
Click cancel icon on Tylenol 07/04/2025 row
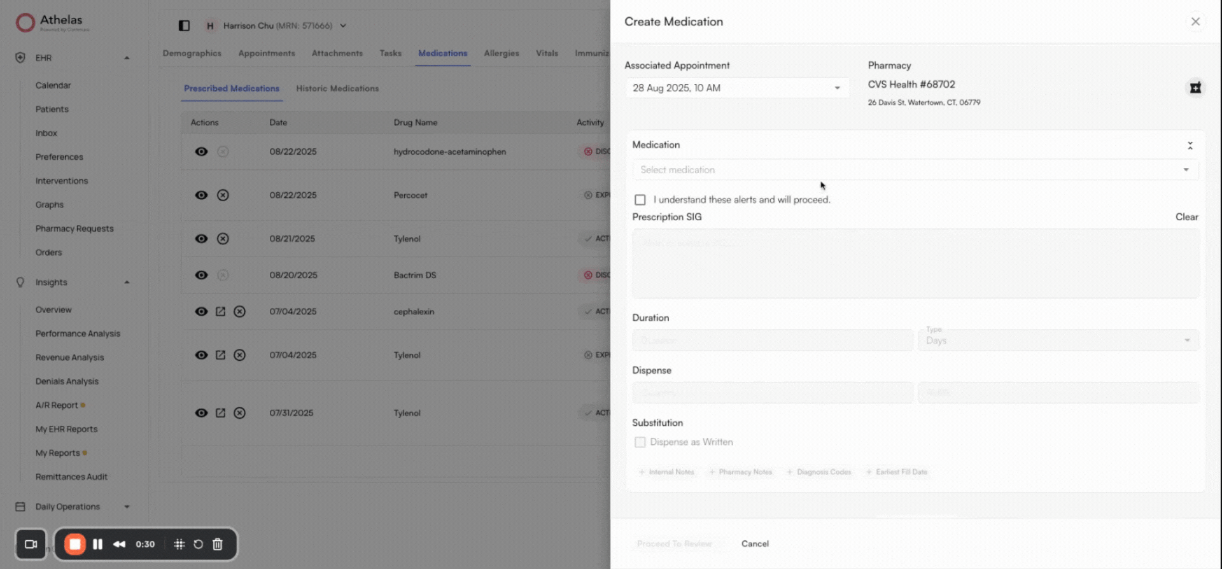[x=239, y=355]
